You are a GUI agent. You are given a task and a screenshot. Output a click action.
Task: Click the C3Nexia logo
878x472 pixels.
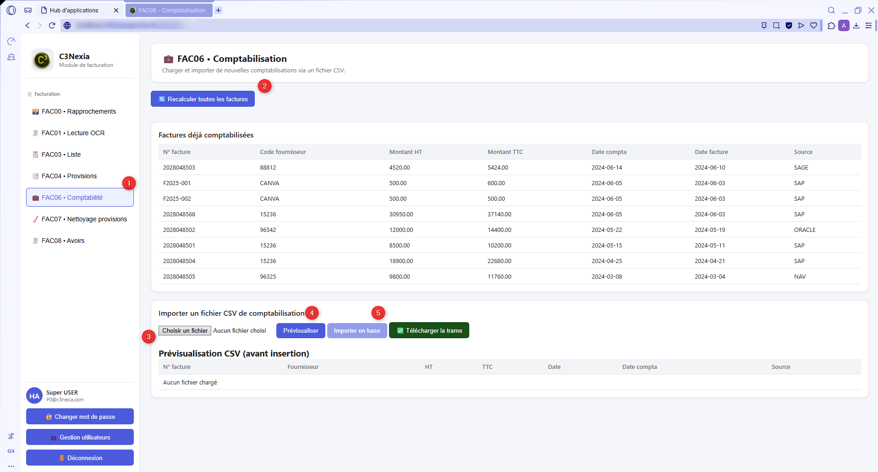click(x=42, y=60)
